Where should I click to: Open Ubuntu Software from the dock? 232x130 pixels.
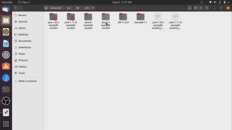coord(6,66)
